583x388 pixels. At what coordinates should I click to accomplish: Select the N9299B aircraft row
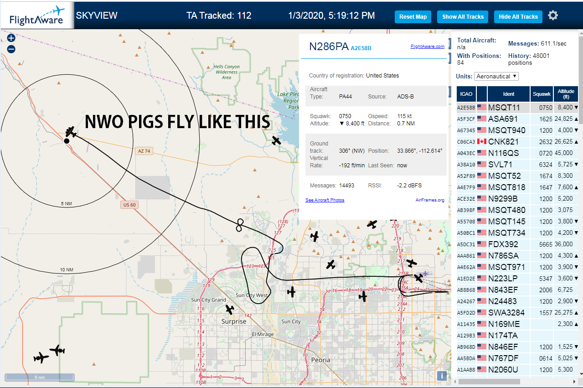(x=518, y=199)
